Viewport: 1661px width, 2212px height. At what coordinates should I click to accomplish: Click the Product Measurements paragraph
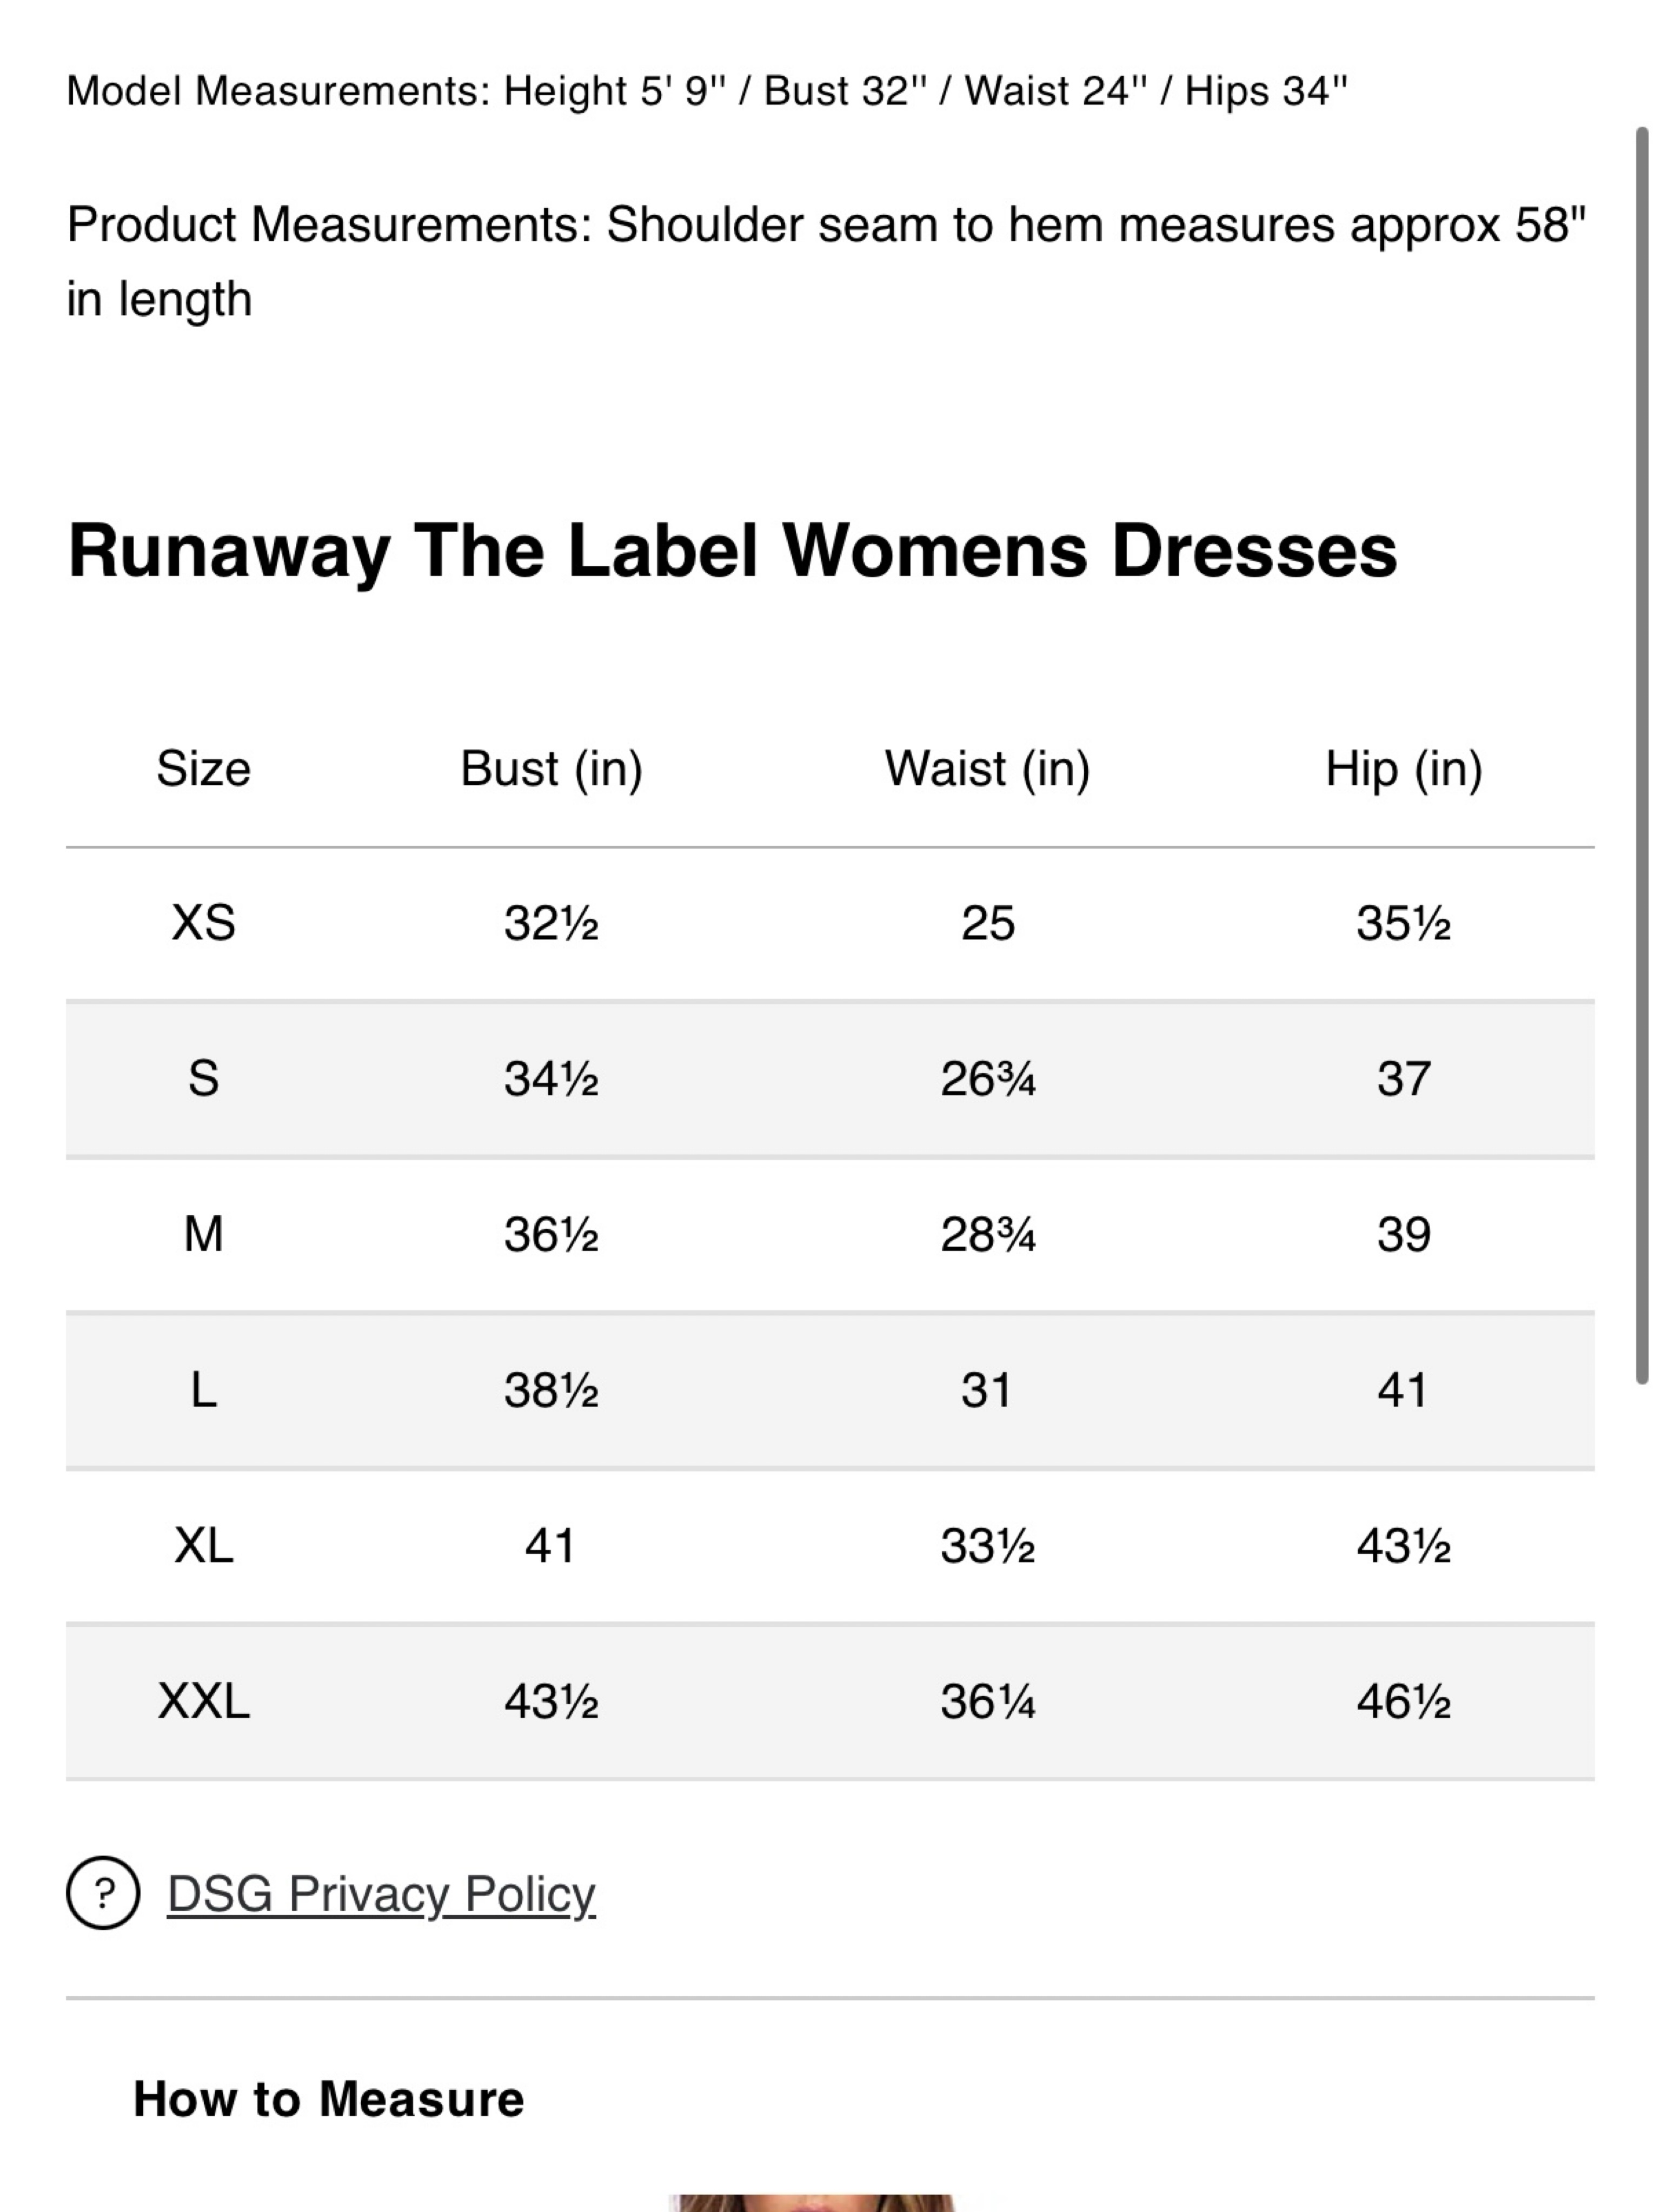(x=826, y=261)
